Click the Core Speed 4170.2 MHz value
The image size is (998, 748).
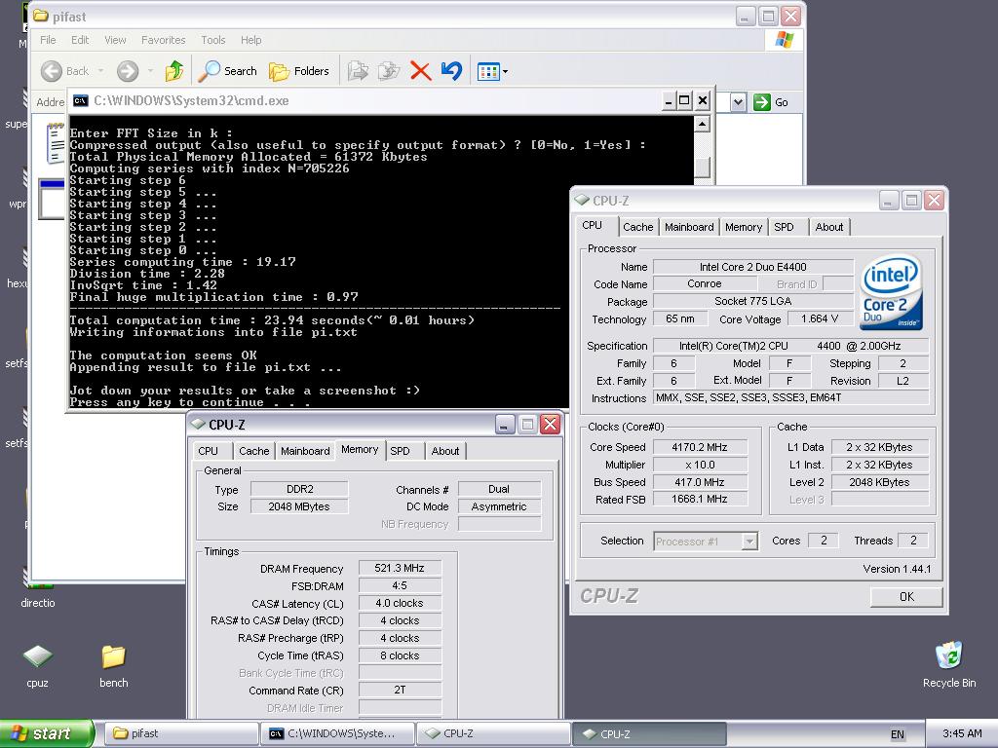pos(700,447)
